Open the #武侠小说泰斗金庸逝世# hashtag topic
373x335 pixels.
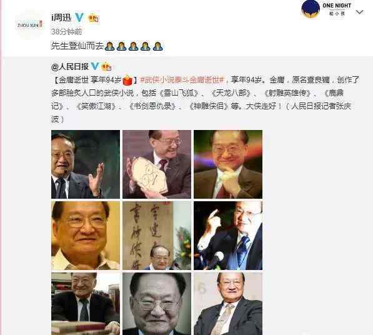point(182,80)
